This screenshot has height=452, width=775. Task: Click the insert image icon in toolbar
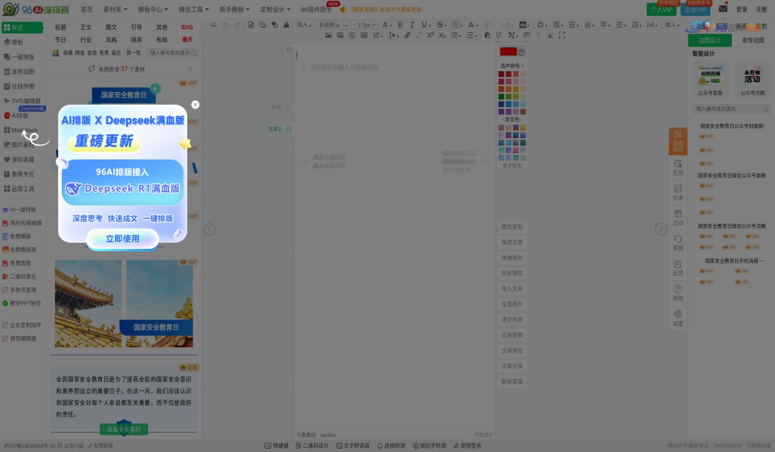point(328,36)
